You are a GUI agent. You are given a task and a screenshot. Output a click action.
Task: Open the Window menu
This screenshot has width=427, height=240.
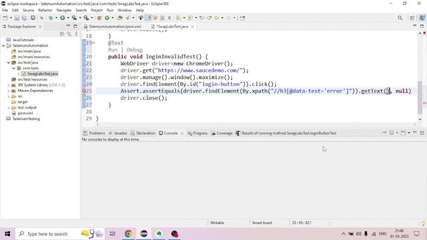(x=125, y=11)
